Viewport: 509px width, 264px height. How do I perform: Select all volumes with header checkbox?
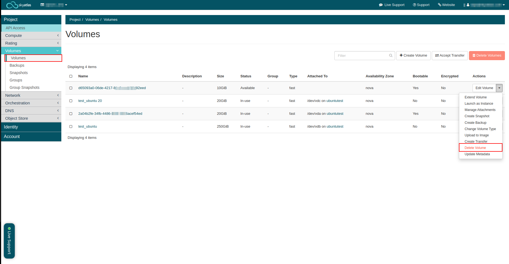(71, 76)
